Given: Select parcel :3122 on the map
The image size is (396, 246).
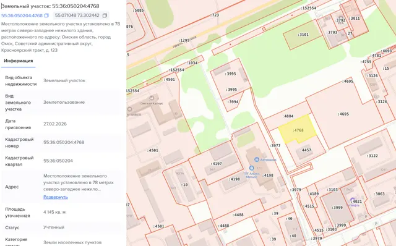Looking at the screenshot, I should [372, 156].
